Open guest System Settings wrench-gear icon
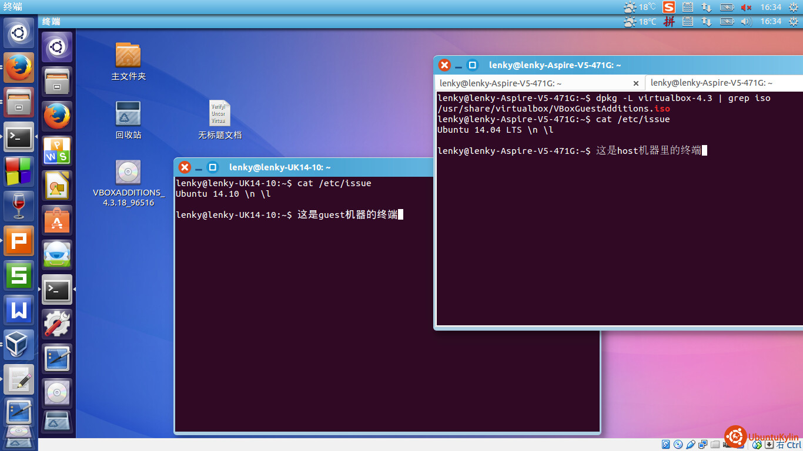This screenshot has height=451, width=803. click(57, 324)
